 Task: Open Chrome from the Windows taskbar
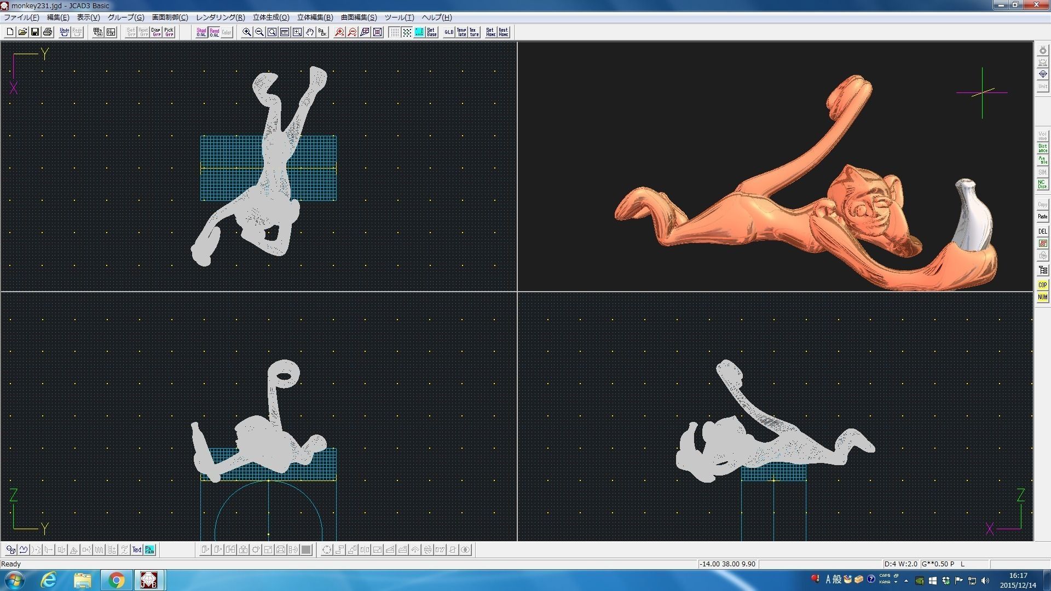coord(116,580)
